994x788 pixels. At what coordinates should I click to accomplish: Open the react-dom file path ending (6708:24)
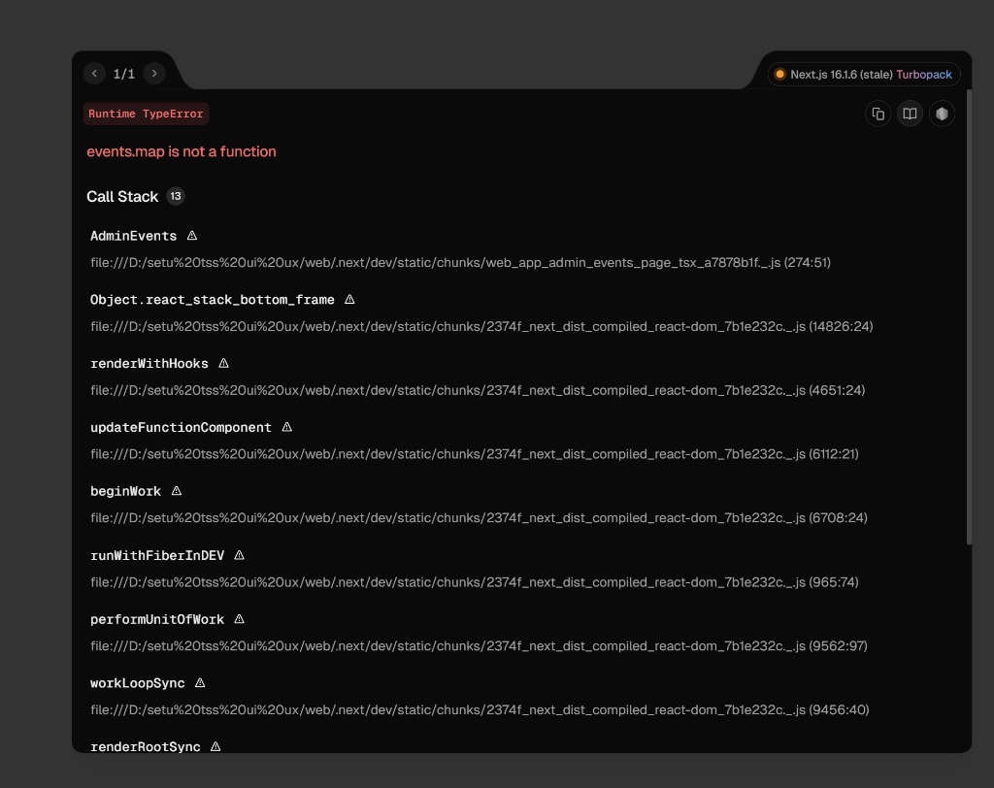(479, 518)
